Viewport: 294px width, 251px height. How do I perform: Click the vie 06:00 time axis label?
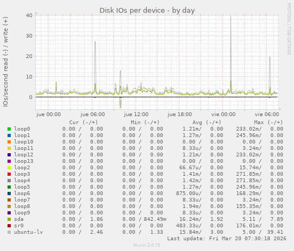[267, 114]
